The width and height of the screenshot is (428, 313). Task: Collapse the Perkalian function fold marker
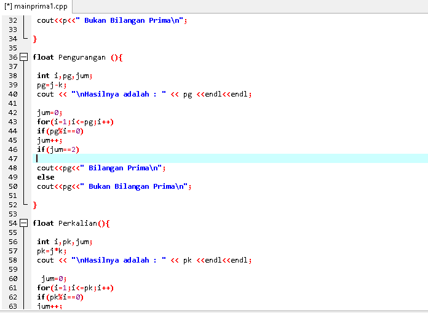pyautogui.click(x=24, y=223)
